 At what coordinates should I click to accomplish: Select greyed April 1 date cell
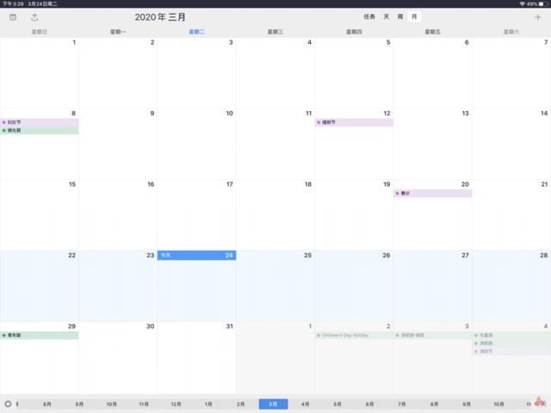point(275,358)
